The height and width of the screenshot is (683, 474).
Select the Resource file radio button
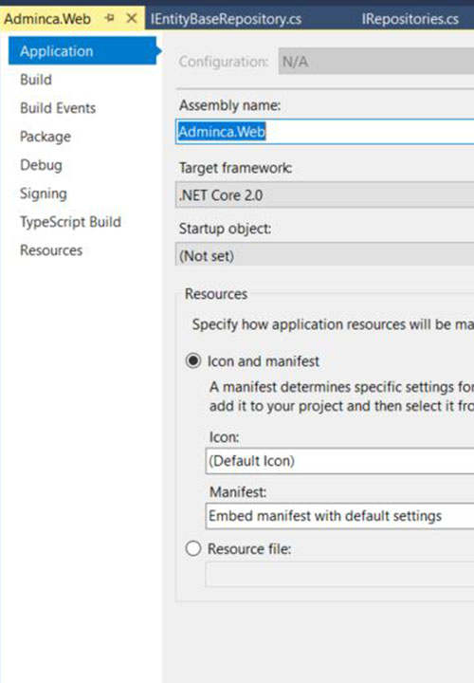tap(193, 548)
